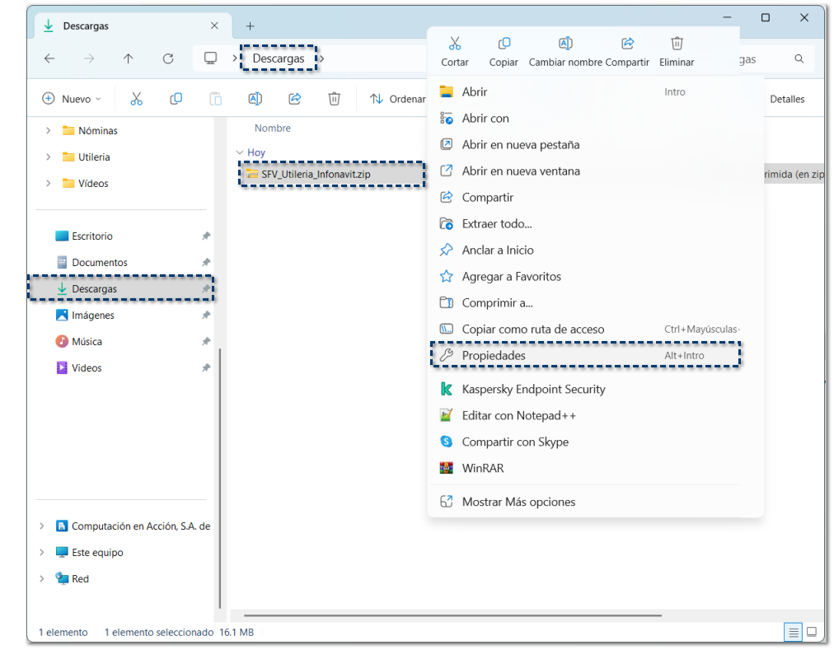Screen dimensions: 834x650
Task: Switch to the large icons view toggle
Action: click(811, 632)
